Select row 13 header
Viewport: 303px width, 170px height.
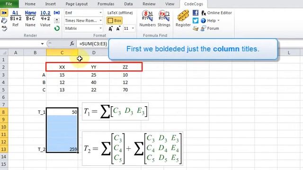[4, 149]
